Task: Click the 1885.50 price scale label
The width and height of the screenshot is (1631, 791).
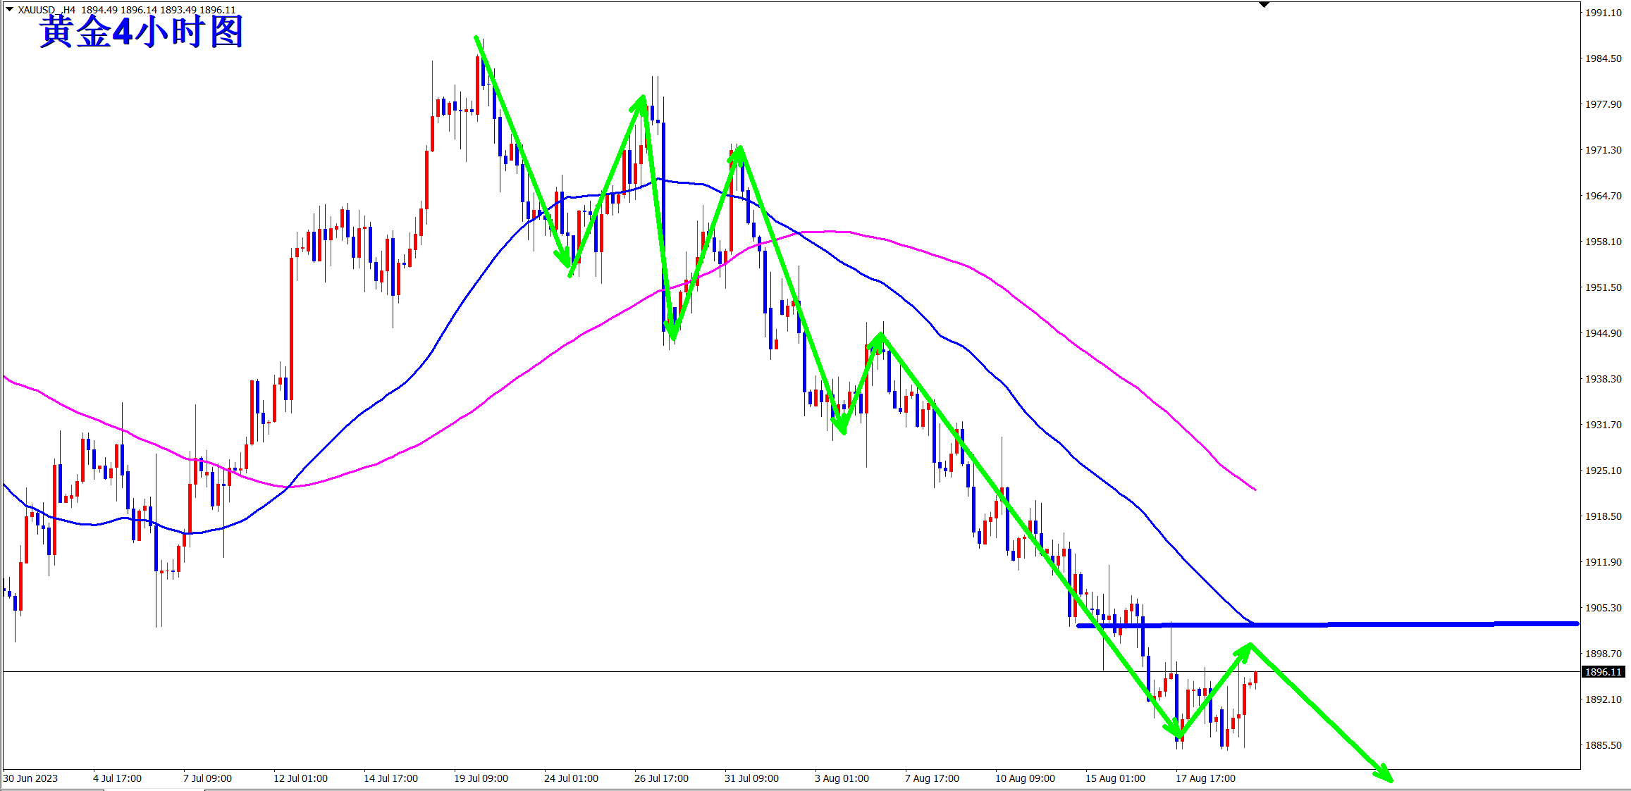Action: click(1603, 745)
